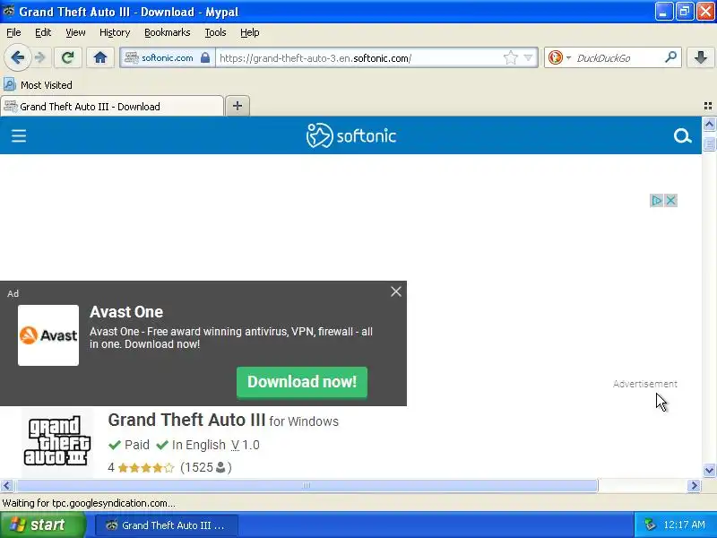Open the Help menu
The height and width of the screenshot is (538, 717).
coord(250,32)
